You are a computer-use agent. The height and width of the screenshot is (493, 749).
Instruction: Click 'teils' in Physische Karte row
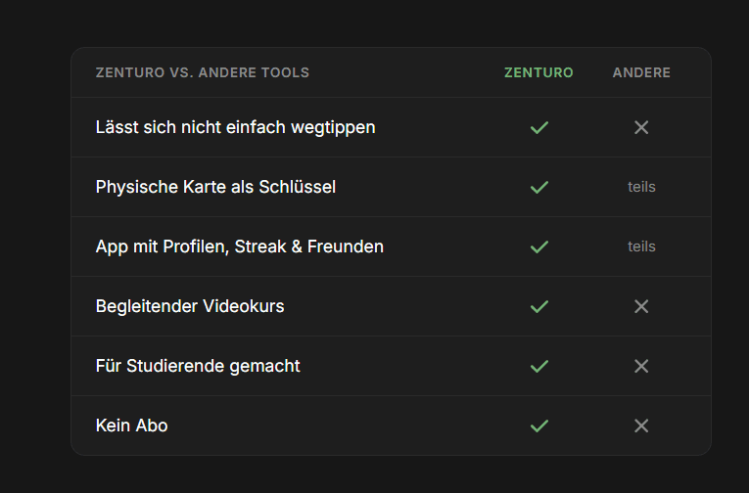641,187
